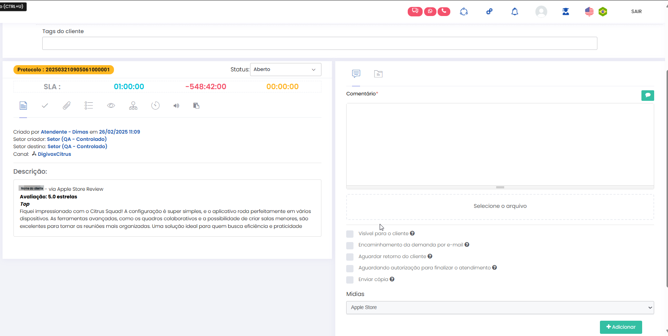Switch to the comment tab icon

coord(356,74)
